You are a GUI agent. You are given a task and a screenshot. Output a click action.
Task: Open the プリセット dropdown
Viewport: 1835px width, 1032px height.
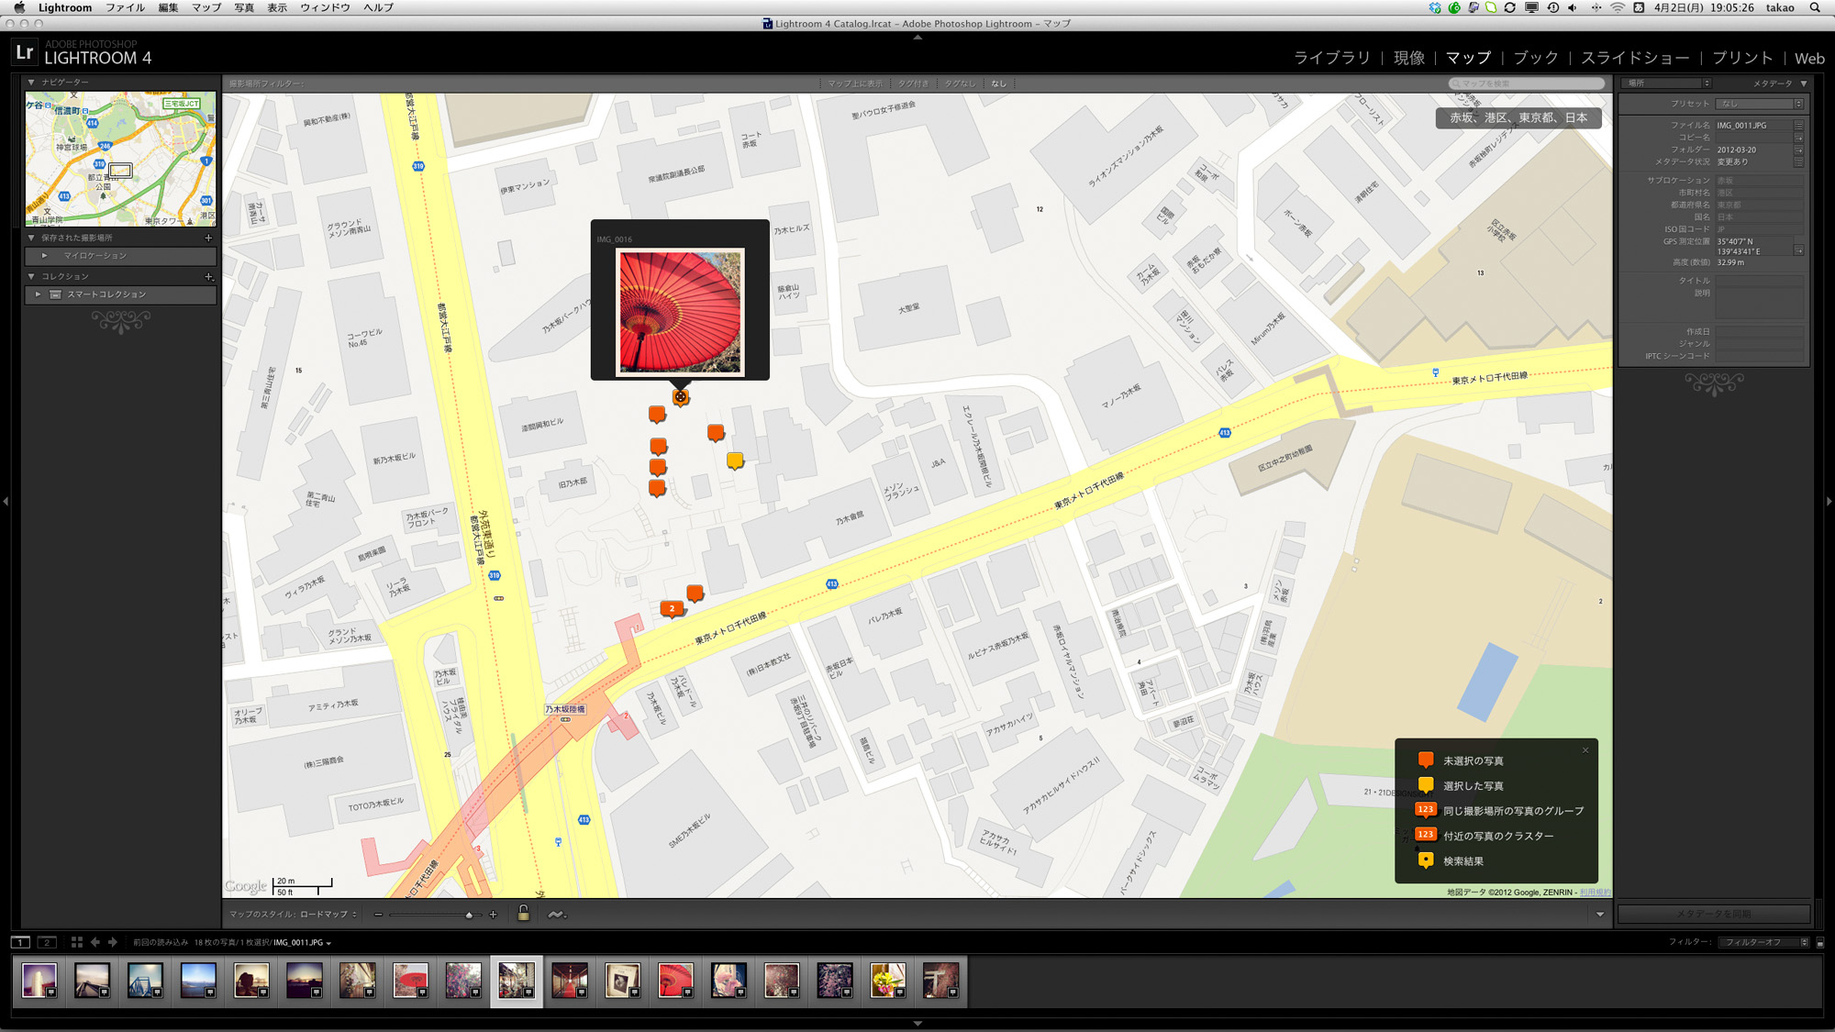(x=1760, y=104)
